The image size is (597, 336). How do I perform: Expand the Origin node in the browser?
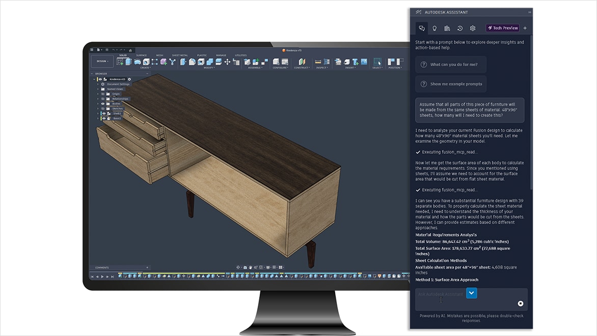98,94
